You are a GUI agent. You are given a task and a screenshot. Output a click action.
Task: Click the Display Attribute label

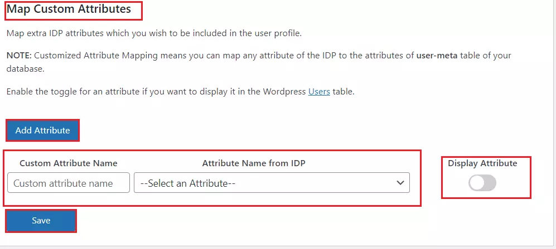point(482,163)
